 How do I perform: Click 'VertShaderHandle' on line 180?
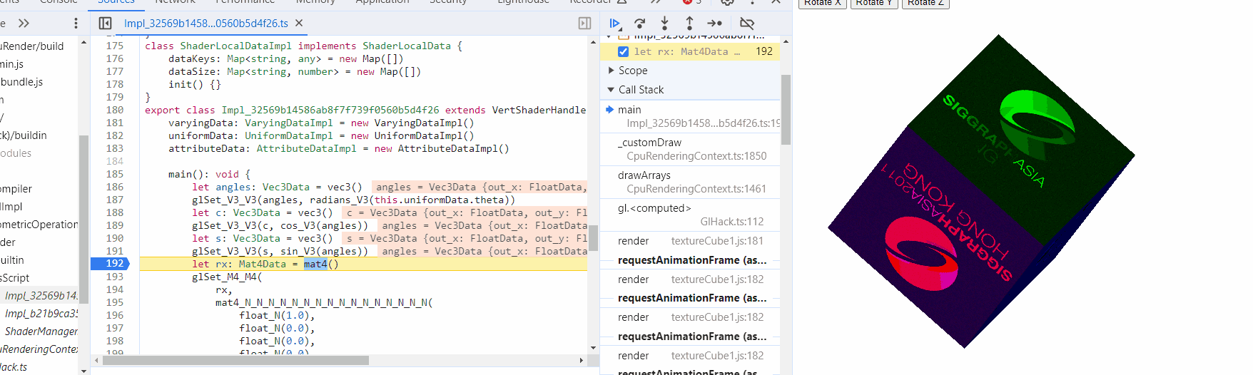[x=539, y=110]
